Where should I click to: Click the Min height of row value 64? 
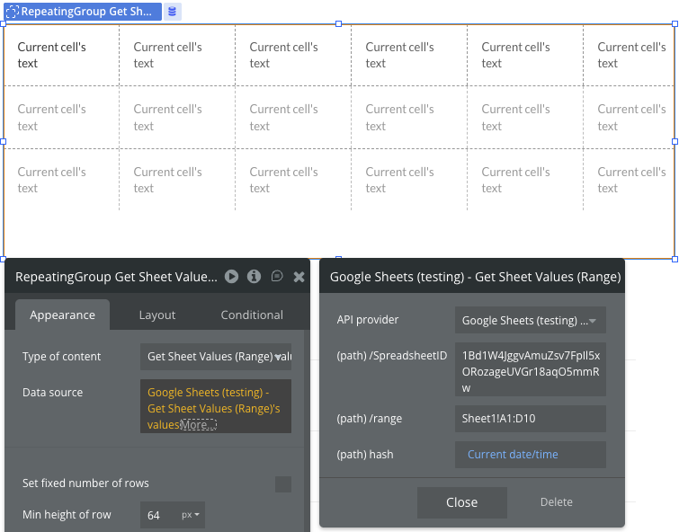click(x=158, y=515)
